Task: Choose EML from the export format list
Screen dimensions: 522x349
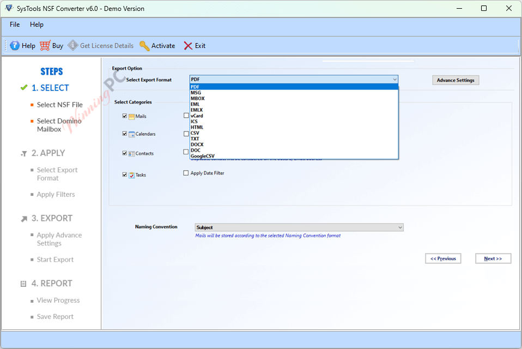Action: [x=294, y=104]
